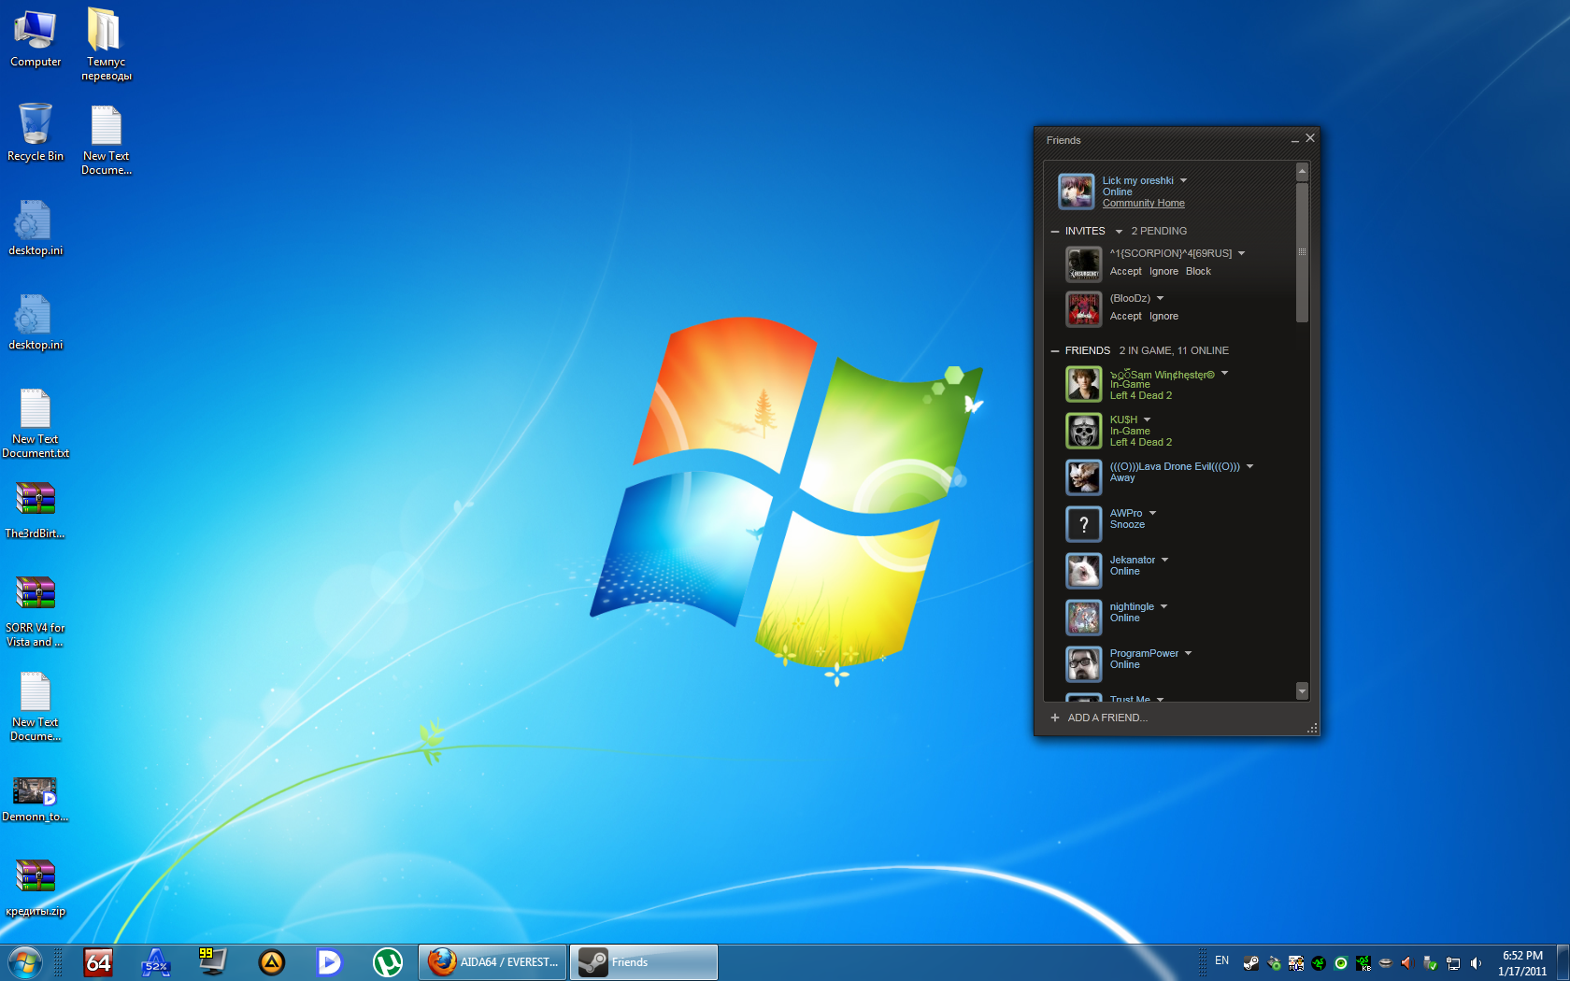Click nightingle's avatar in friends list
Image resolution: width=1570 pixels, height=981 pixels.
1084,618
